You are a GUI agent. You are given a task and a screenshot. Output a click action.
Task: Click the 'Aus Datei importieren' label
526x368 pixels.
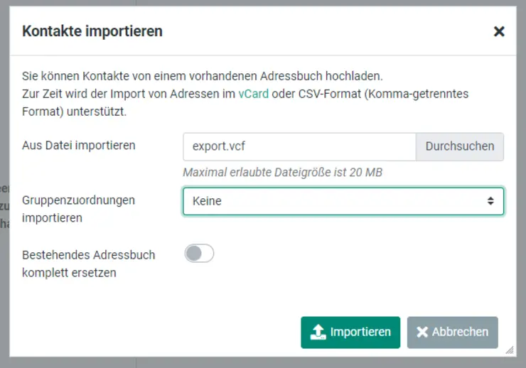click(x=79, y=146)
